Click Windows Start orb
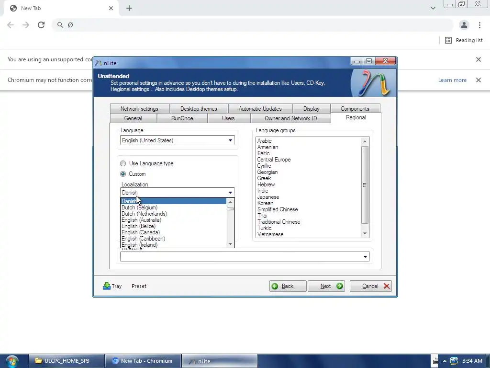This screenshot has width=490, height=368. (x=12, y=361)
